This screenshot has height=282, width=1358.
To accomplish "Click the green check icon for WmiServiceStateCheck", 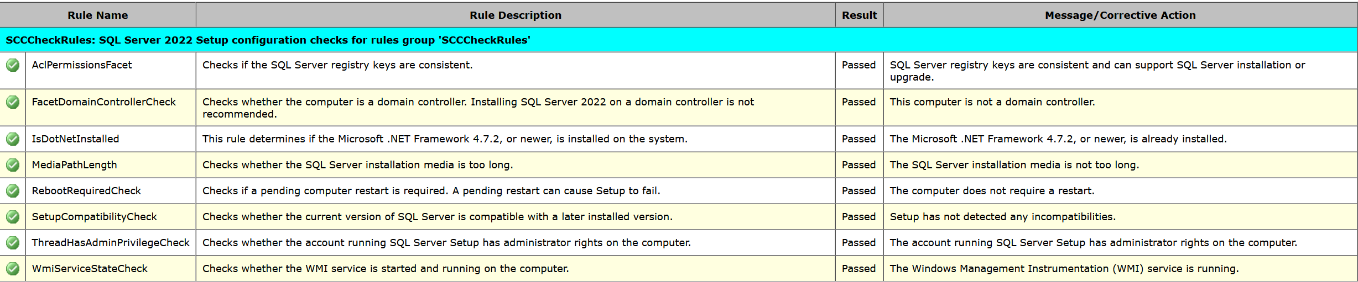I will (x=13, y=269).
